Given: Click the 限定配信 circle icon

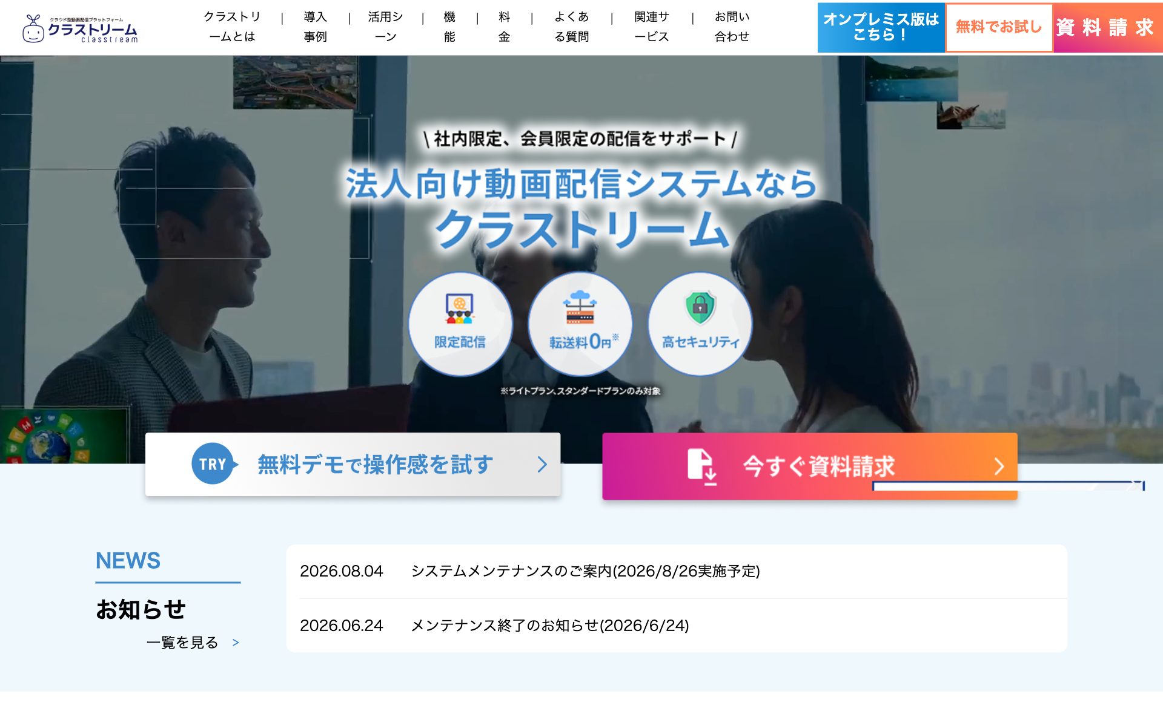Looking at the screenshot, I should point(460,324).
